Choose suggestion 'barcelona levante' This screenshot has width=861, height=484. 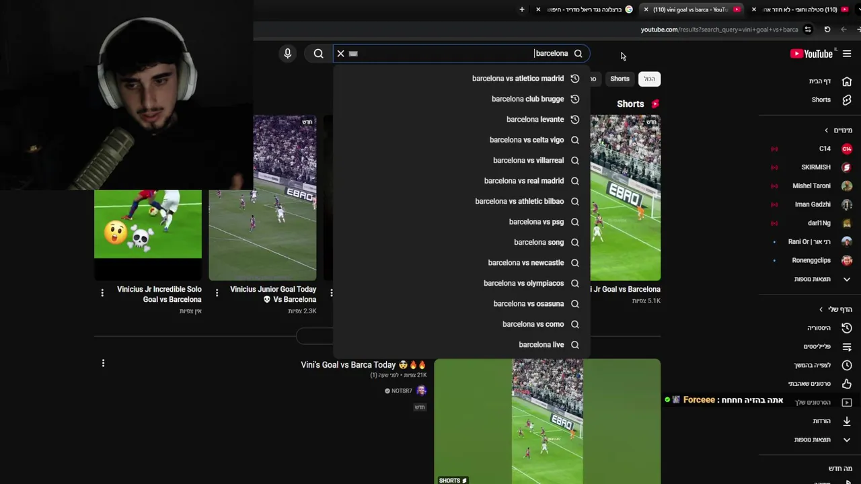(461, 120)
